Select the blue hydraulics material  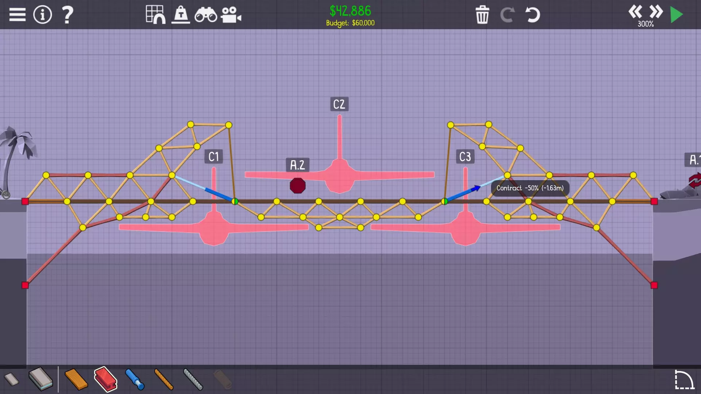(135, 379)
